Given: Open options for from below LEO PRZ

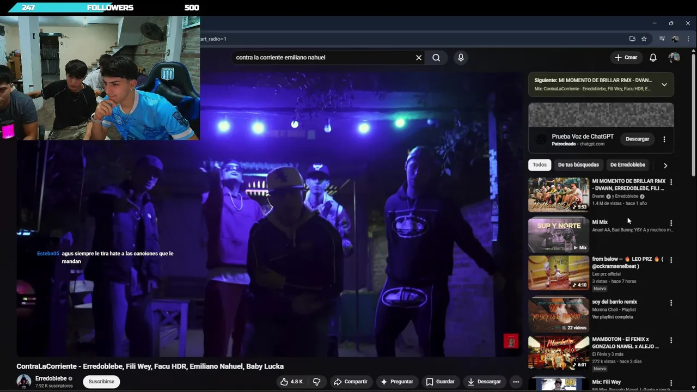Looking at the screenshot, I should tap(671, 260).
